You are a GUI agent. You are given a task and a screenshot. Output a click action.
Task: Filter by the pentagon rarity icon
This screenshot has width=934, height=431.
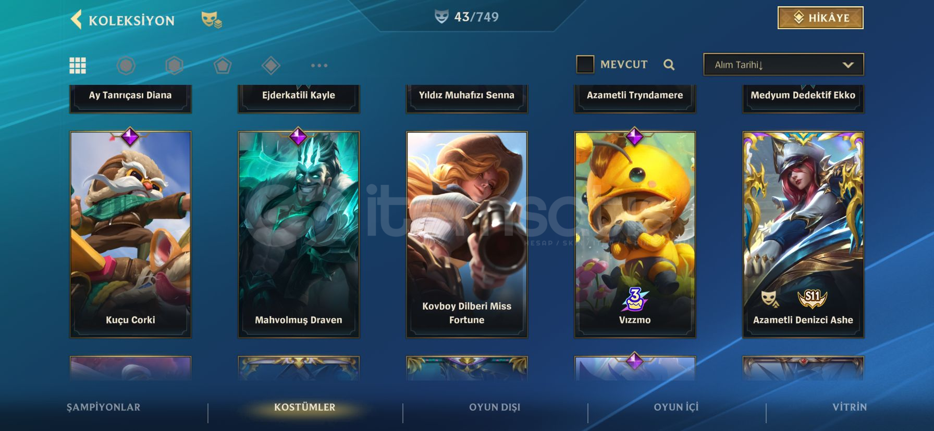point(223,66)
